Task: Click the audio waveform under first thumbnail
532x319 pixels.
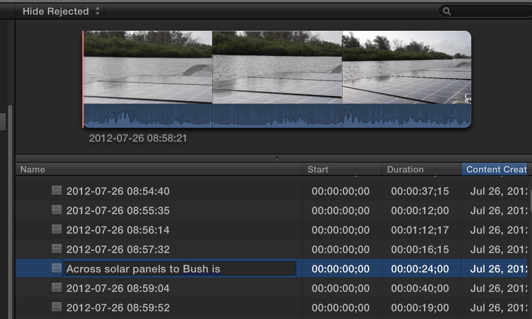Action: click(x=148, y=116)
